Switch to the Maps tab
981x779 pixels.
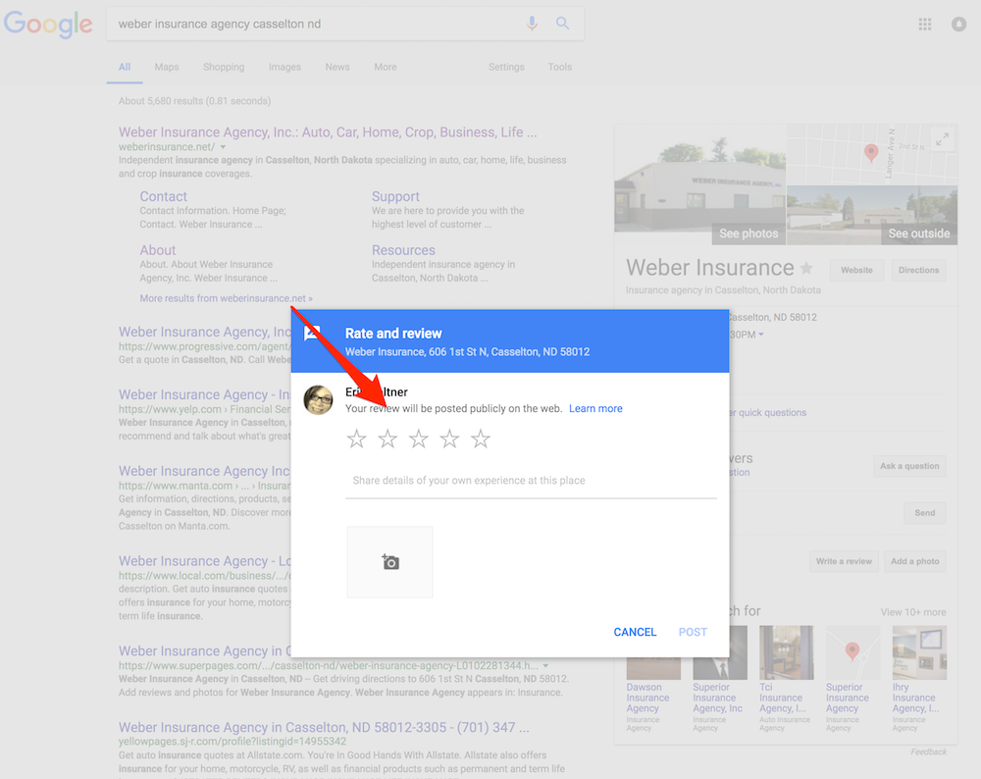167,67
